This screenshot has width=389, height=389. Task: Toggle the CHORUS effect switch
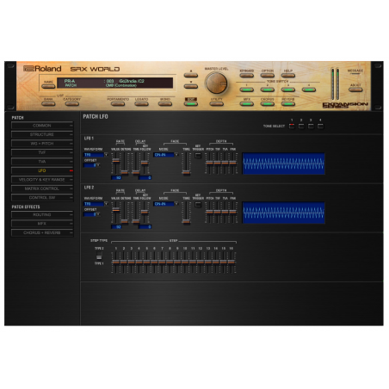268,104
